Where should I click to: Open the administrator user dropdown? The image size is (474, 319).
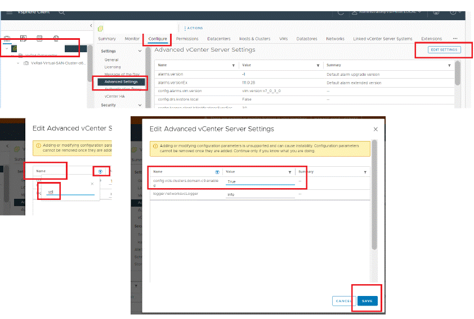(387, 12)
